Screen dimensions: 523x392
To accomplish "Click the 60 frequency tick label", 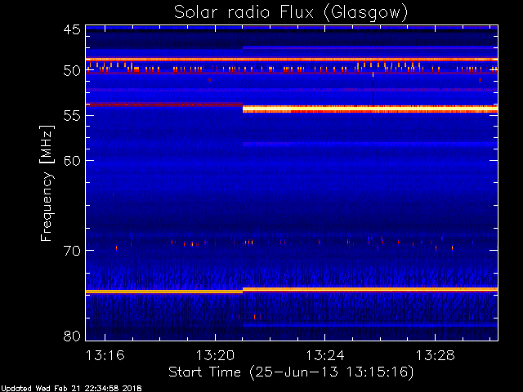I will coord(72,160).
